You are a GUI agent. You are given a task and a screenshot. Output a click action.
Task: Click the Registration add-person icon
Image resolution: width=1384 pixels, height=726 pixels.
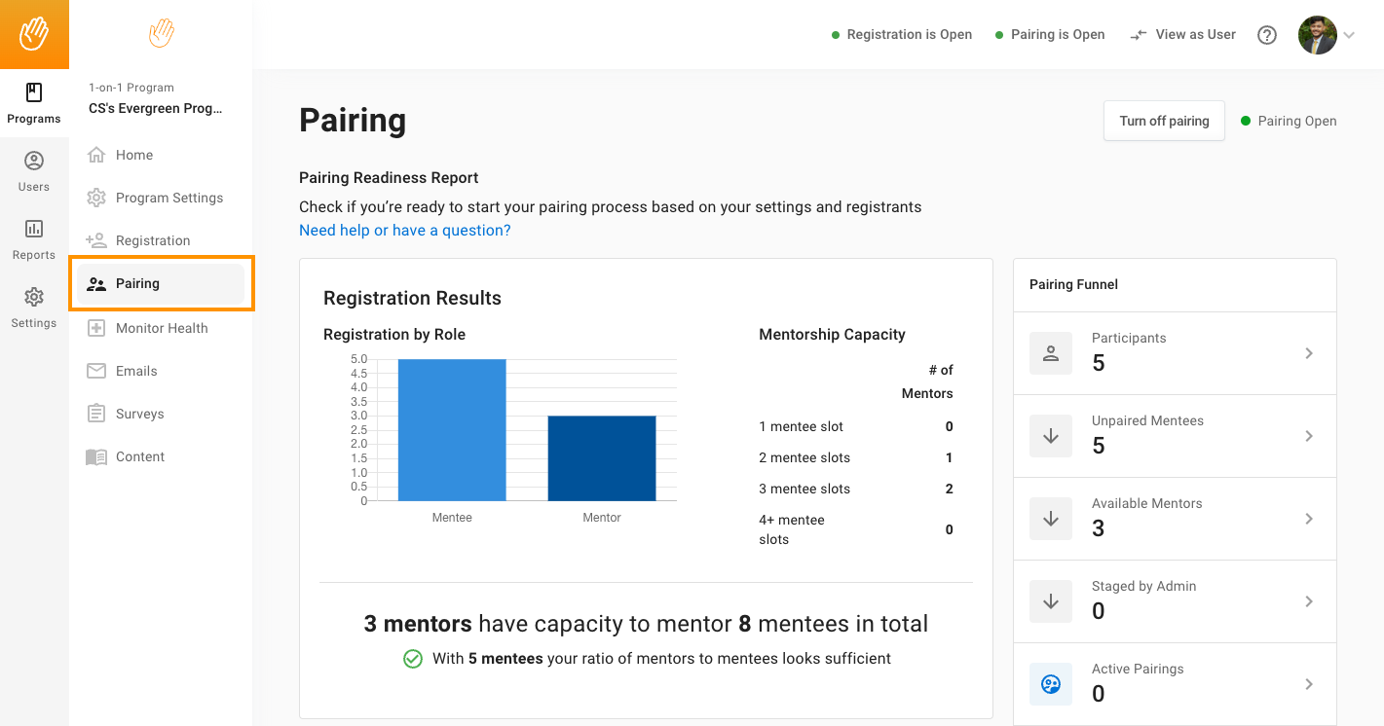click(x=96, y=240)
